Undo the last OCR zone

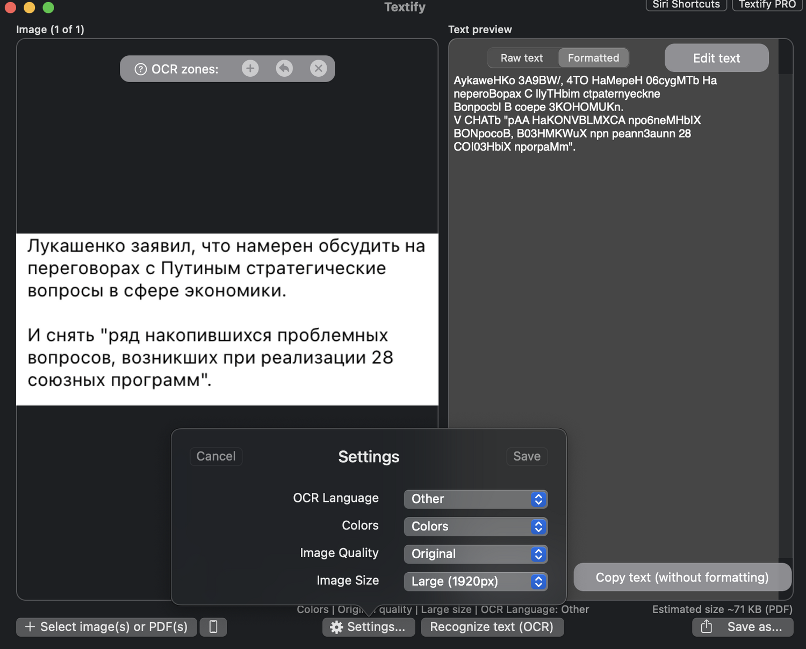pyautogui.click(x=284, y=69)
